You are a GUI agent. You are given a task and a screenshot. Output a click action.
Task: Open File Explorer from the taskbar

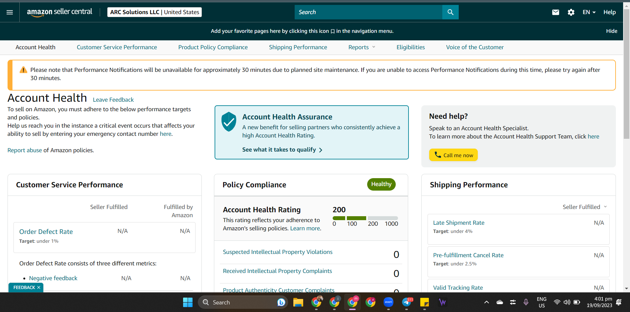point(298,302)
